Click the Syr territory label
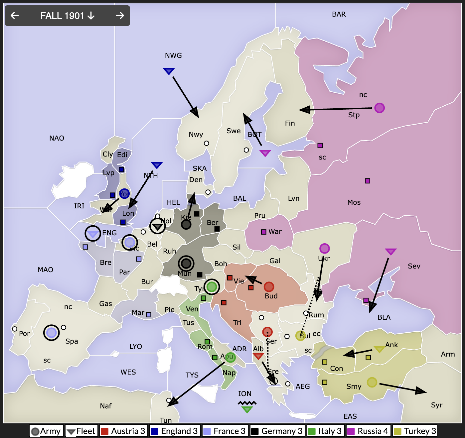465x438 pixels. click(x=436, y=405)
